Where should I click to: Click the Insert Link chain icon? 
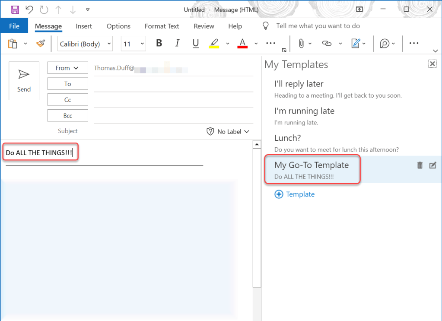tap(327, 43)
